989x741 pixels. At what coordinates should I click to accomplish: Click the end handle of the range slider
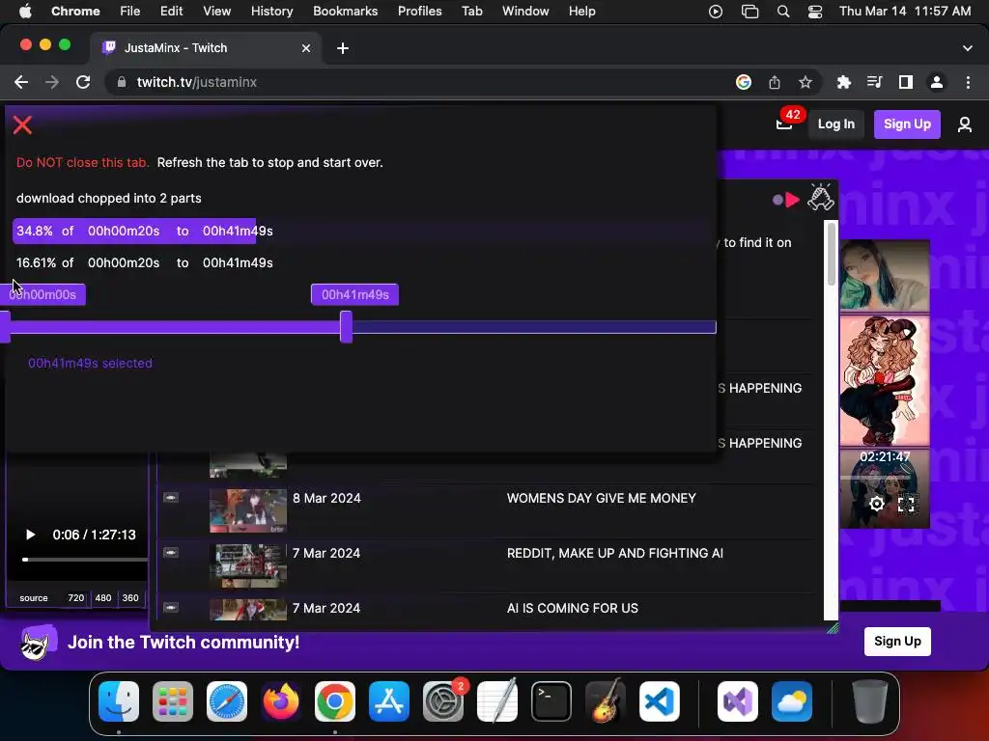click(x=346, y=326)
